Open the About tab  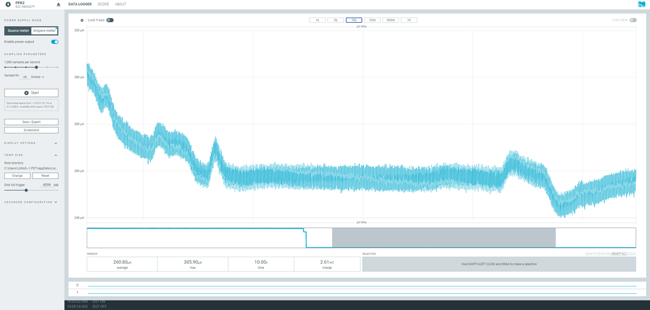pyautogui.click(x=120, y=4)
